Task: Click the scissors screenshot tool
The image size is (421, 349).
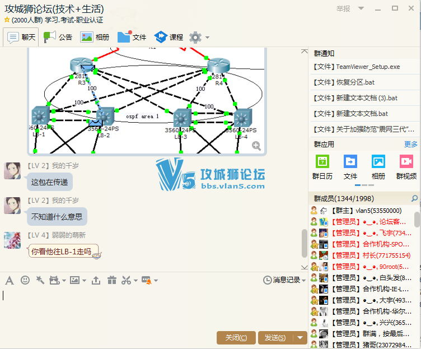Action: coord(126,280)
